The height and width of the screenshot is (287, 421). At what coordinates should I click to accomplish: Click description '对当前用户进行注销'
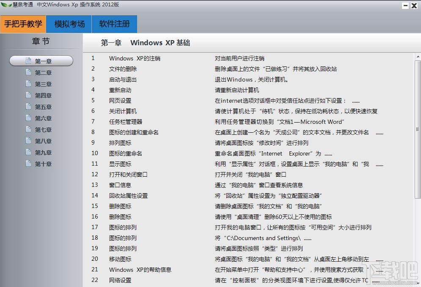239,58
